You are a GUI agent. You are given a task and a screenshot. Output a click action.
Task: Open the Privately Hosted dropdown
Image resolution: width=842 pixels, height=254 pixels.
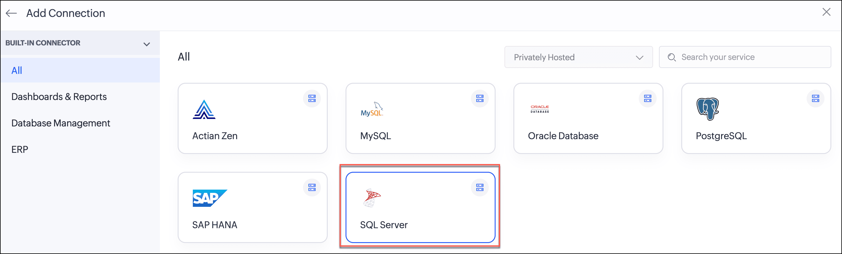click(578, 57)
